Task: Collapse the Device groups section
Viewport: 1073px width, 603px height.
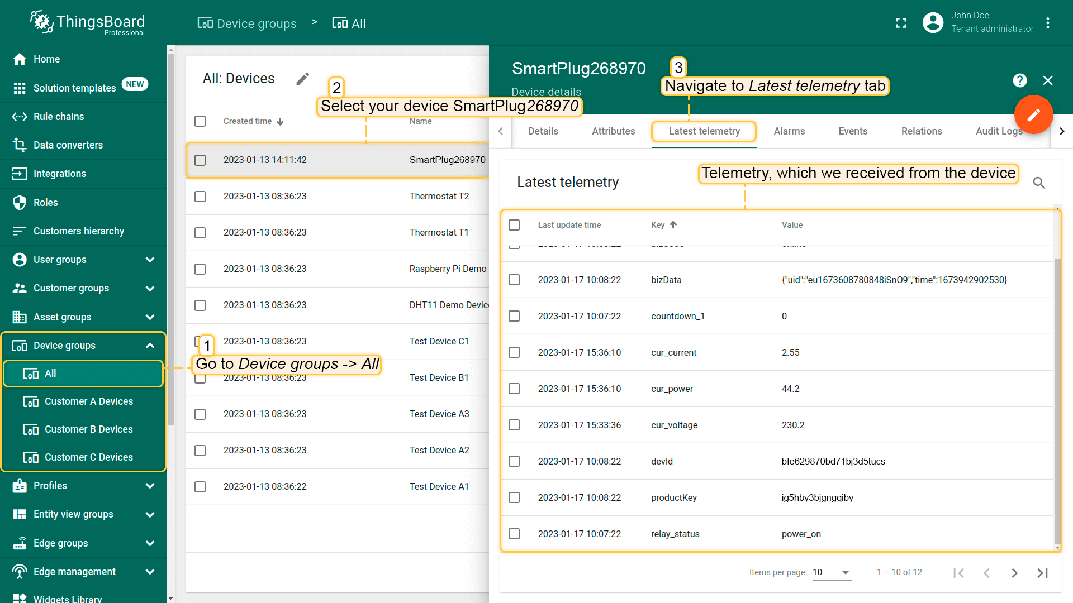Action: (150, 346)
